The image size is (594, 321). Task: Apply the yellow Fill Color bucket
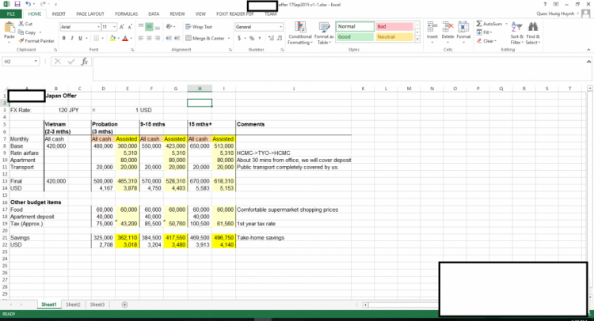[112, 38]
